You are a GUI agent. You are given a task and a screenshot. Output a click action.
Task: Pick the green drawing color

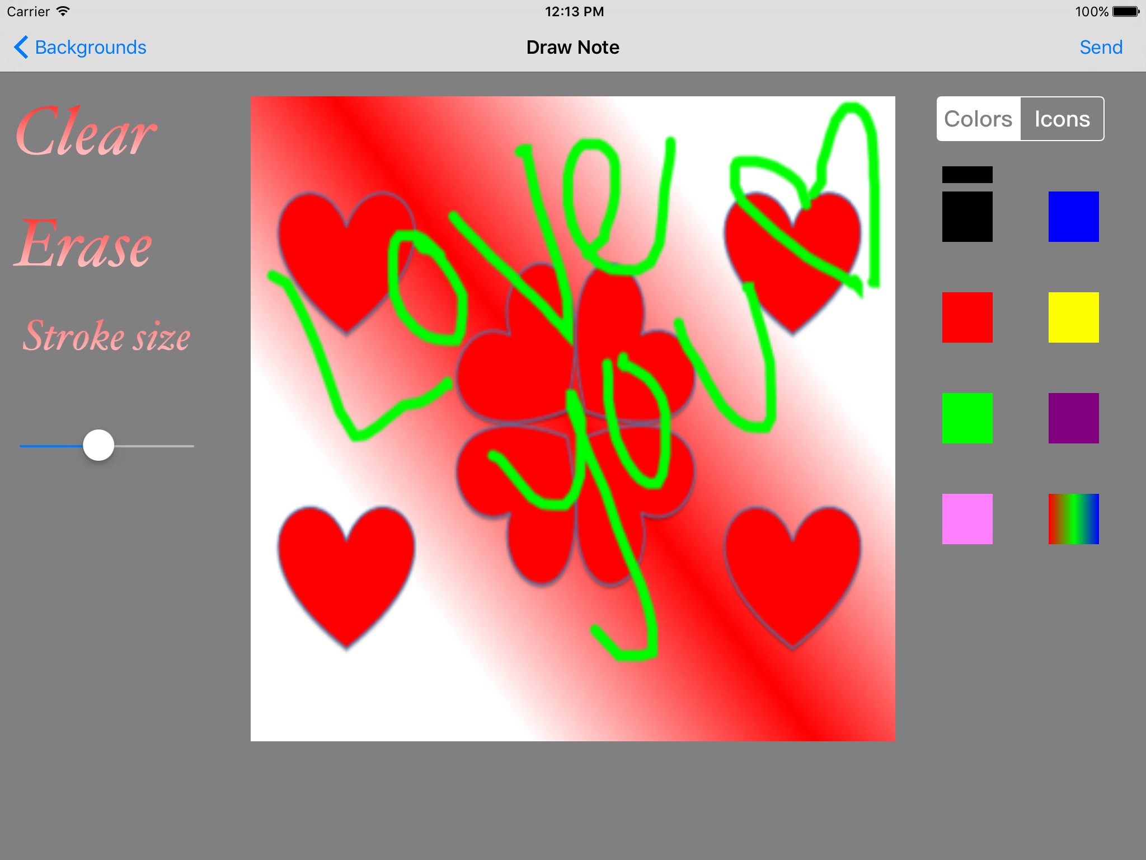(967, 418)
